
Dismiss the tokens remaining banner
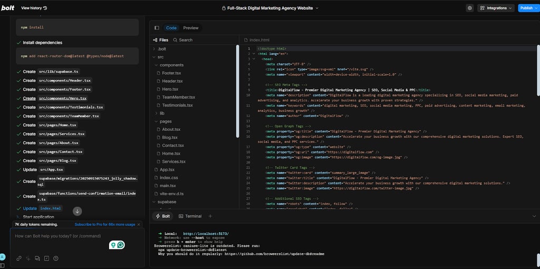click(139, 225)
